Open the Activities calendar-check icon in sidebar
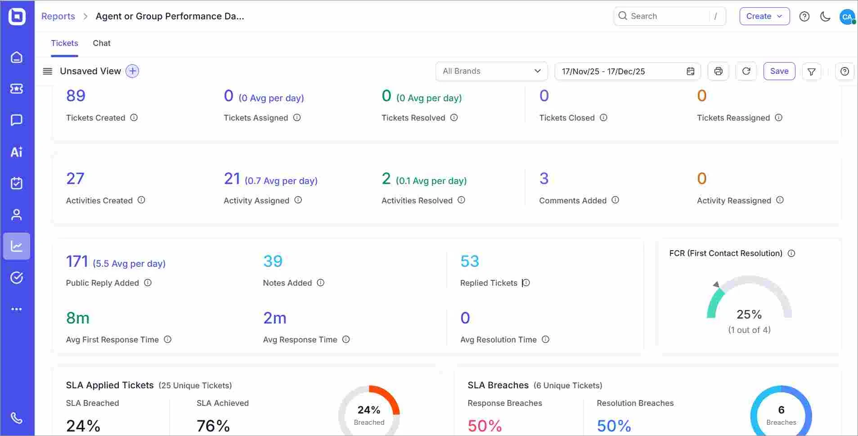Screen dimensions: 858x436 point(17,183)
